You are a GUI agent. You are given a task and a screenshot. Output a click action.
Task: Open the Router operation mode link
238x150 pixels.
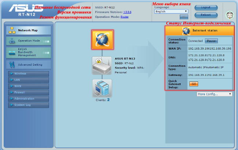124,17
